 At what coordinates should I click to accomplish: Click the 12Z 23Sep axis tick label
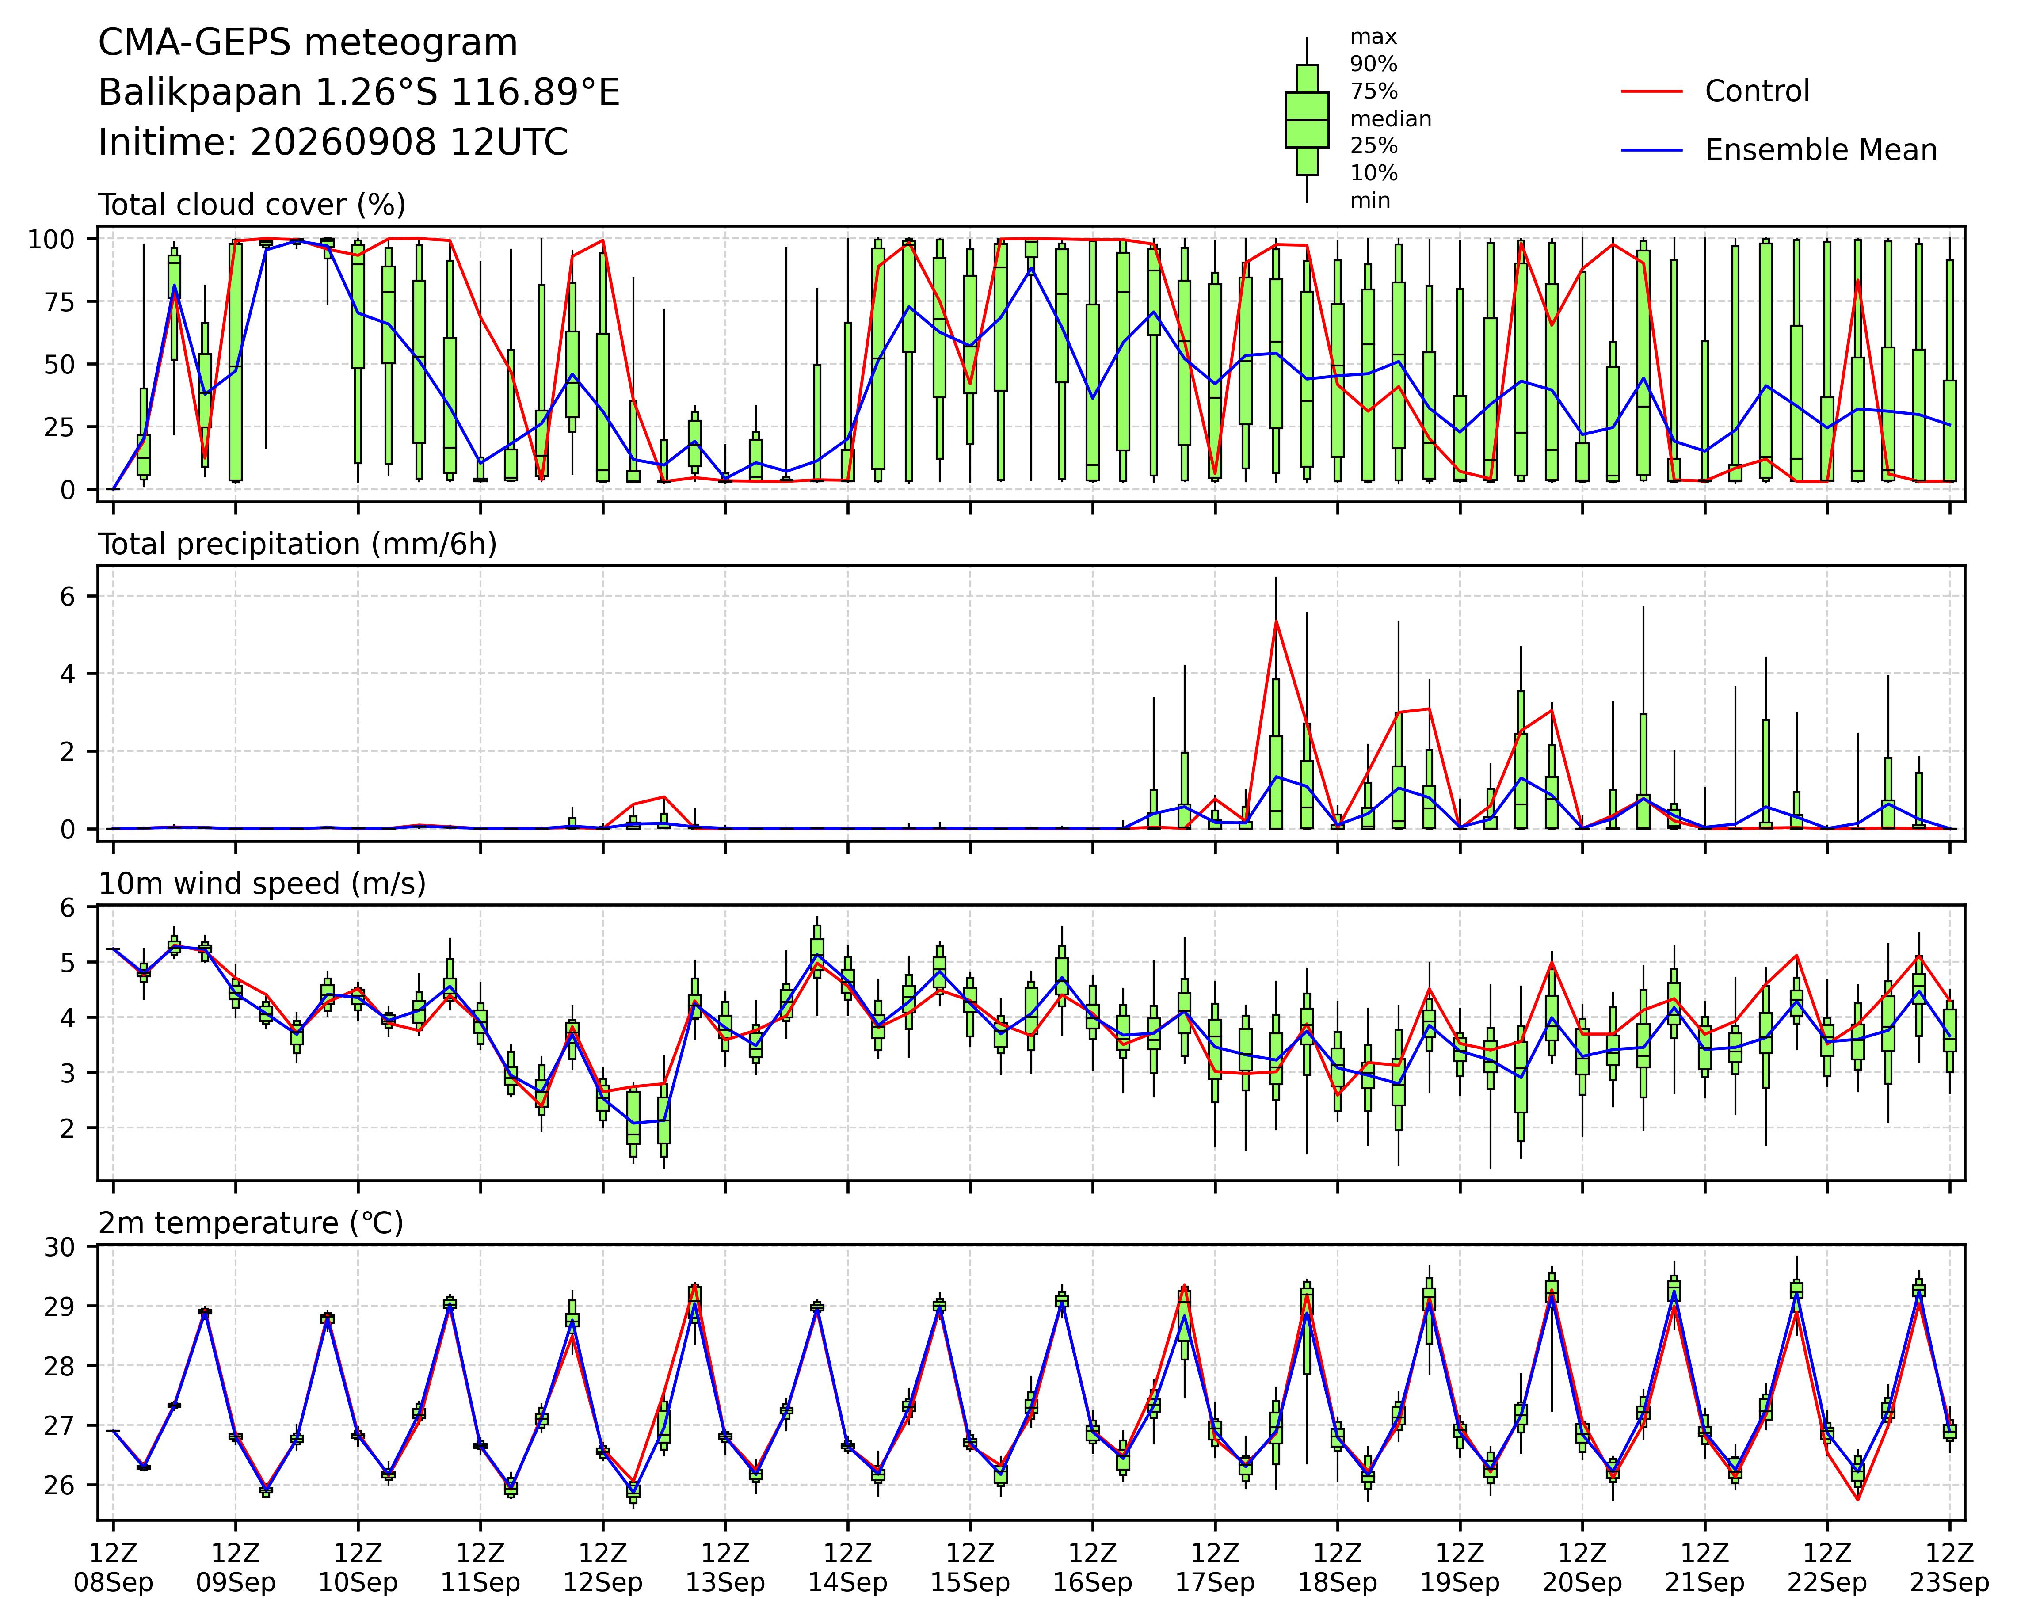tap(1950, 1569)
